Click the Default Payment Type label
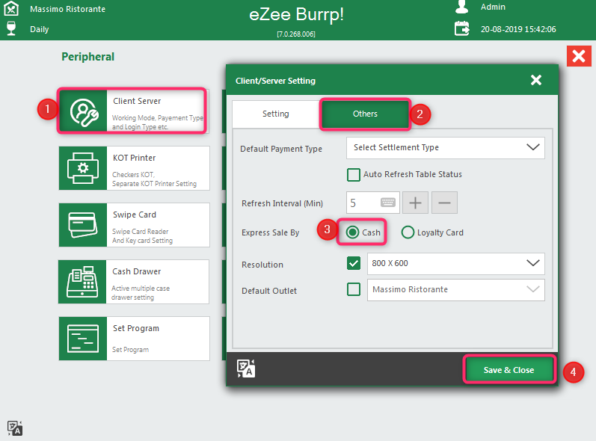596x441 pixels. [x=281, y=149]
